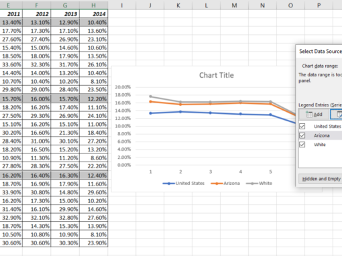Select column O header
Image resolution: width=342 pixels, height=256 pixels.
pyautogui.click(x=290, y=5)
